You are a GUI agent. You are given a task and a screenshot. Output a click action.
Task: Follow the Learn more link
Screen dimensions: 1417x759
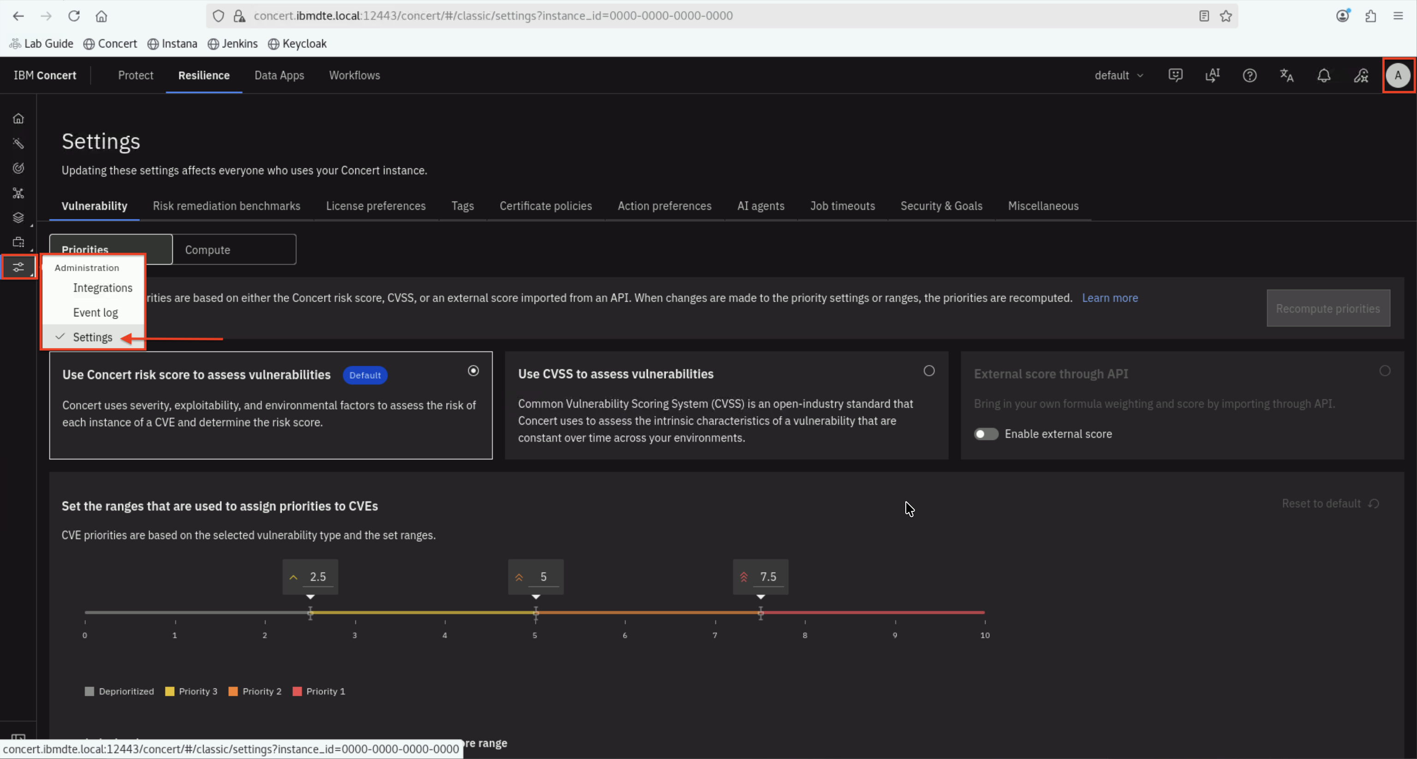point(1110,298)
